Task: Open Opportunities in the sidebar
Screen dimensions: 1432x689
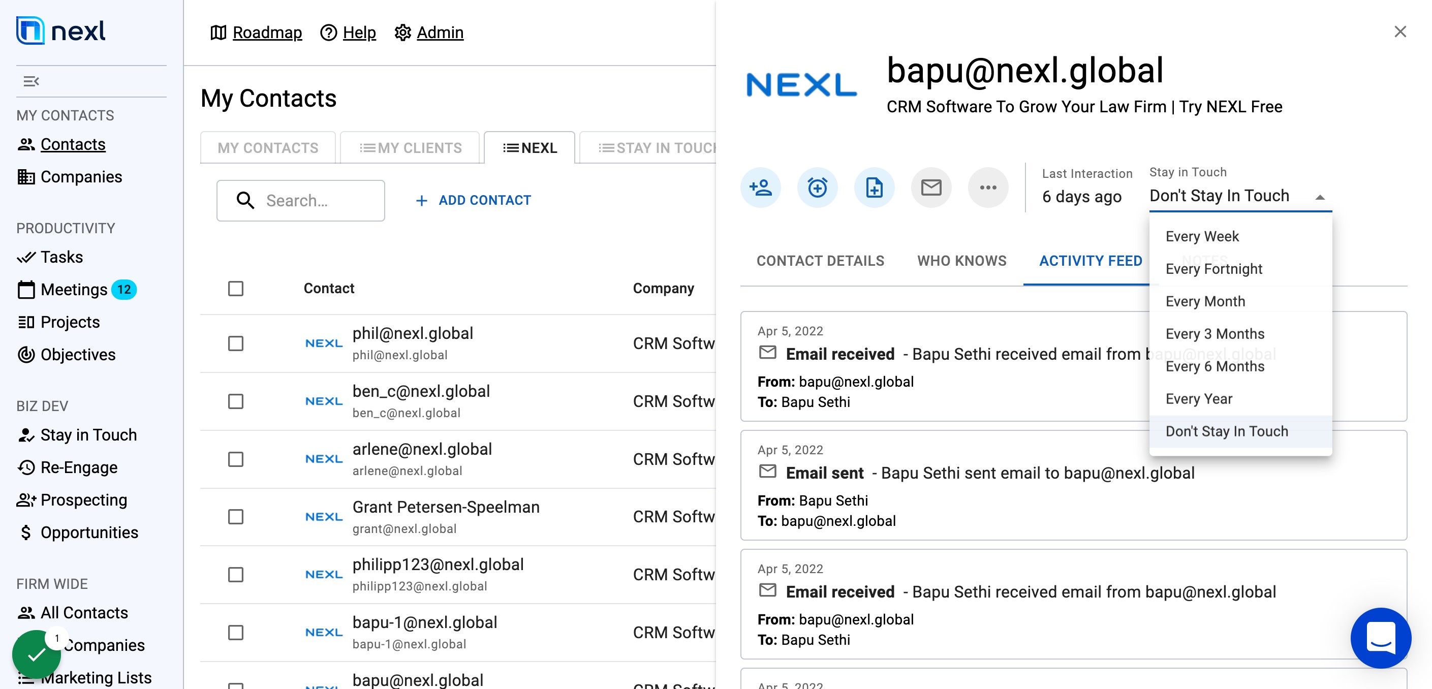Action: pos(78,533)
